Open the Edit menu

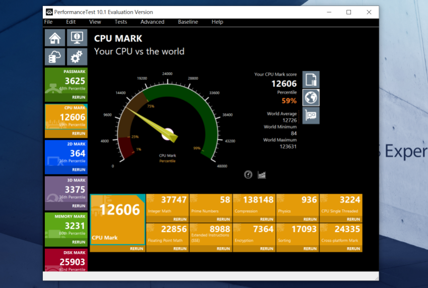coord(71,22)
